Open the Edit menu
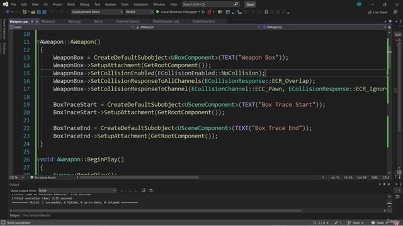 (24, 4)
